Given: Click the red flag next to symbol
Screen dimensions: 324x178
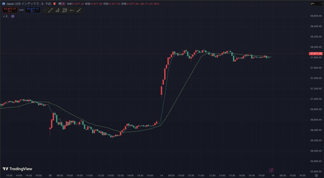Looking at the screenshot, I should point(55,4).
